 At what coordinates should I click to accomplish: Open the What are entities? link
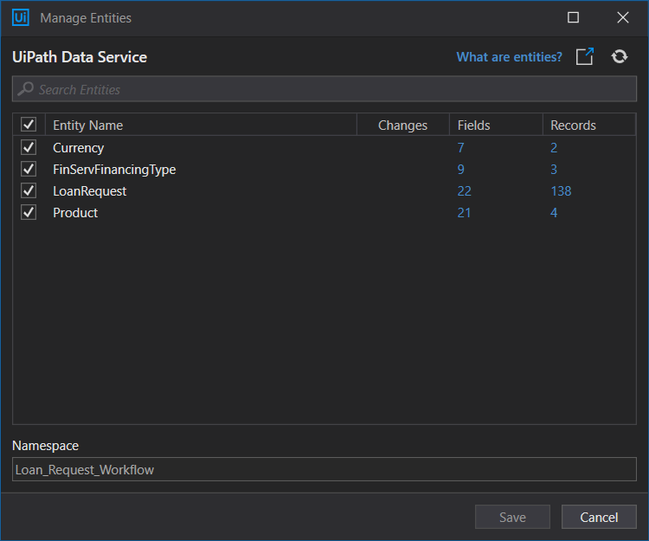[x=509, y=57]
